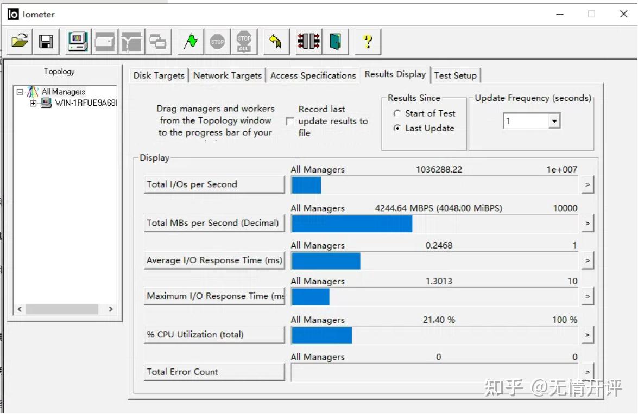Start a new local manager
Viewport: 638px width, 414px height.
(77, 41)
